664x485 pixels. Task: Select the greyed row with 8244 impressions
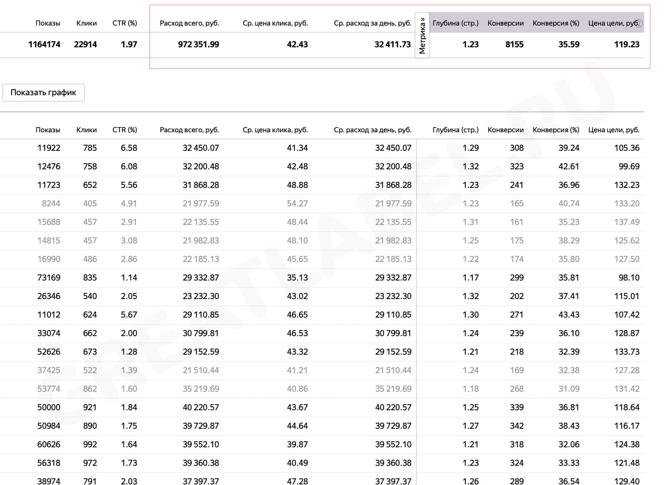(x=322, y=204)
